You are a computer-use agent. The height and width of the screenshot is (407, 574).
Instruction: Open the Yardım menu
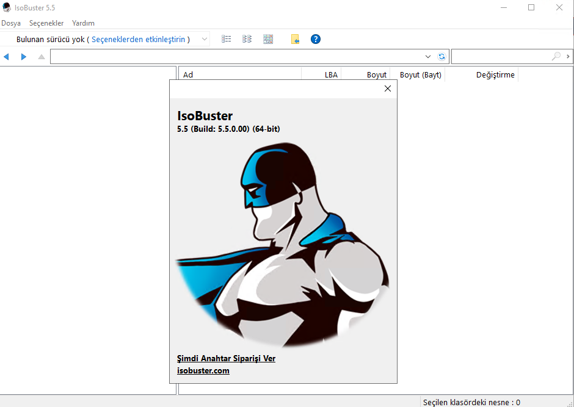83,23
